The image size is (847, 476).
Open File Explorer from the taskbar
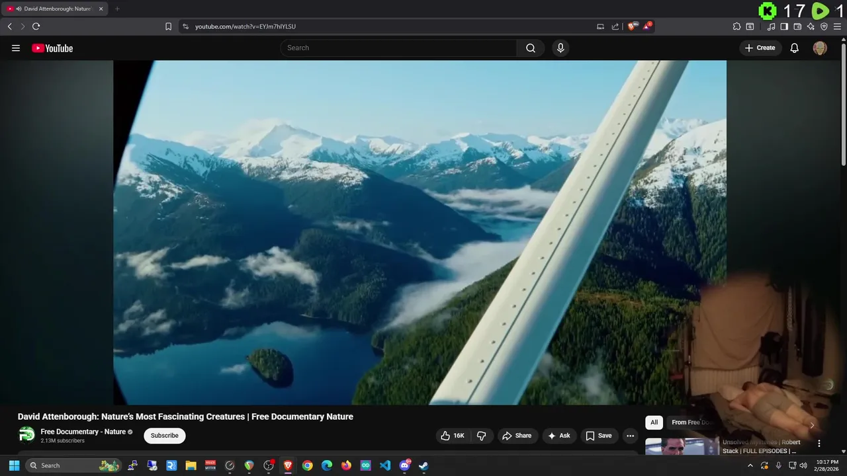coord(191,465)
